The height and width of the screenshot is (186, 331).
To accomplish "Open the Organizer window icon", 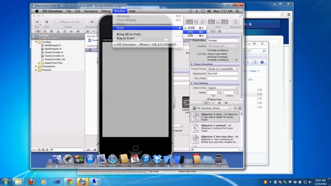I will point(235,22).
